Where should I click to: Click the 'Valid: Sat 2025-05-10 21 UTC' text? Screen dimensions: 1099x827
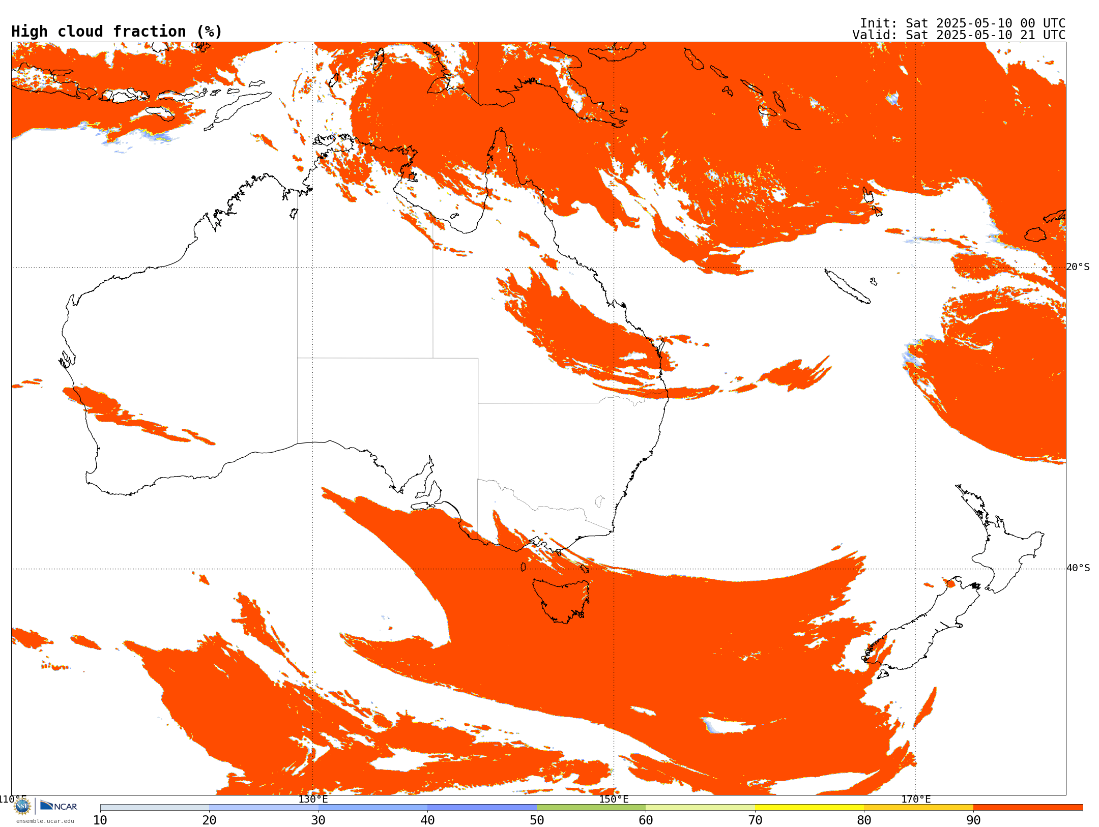coord(959,35)
